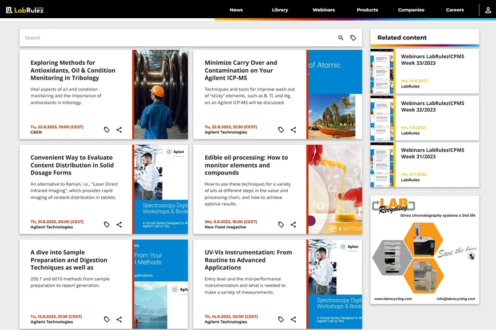Click tag icon on Exploring Methods for Antioxidants card
The height and width of the screenshot is (330, 496).
pyautogui.click(x=106, y=130)
